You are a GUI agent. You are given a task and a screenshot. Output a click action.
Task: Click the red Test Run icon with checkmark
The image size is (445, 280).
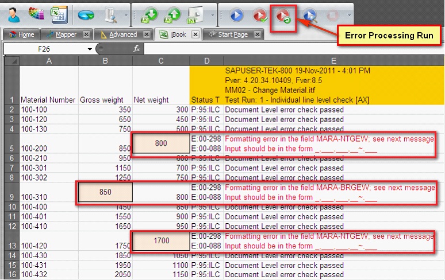click(260, 14)
